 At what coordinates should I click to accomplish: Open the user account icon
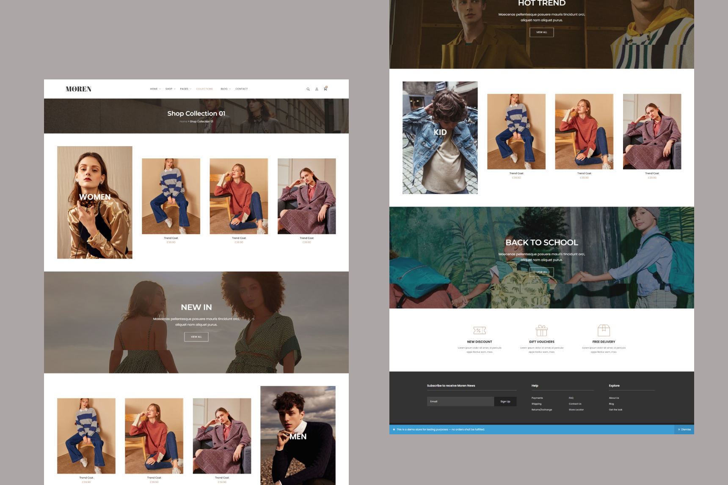(x=317, y=89)
